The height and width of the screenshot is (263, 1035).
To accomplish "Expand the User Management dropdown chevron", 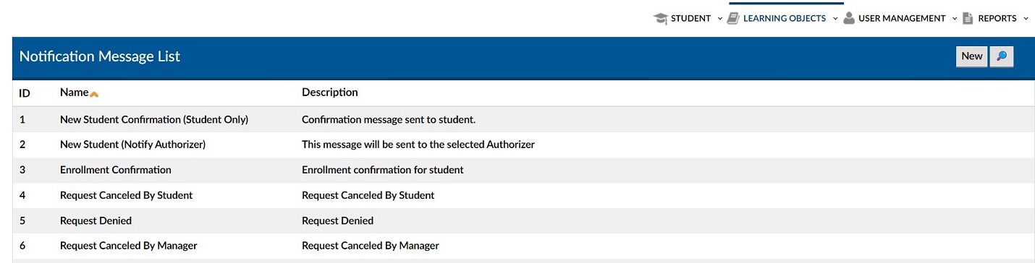I will 955,19.
